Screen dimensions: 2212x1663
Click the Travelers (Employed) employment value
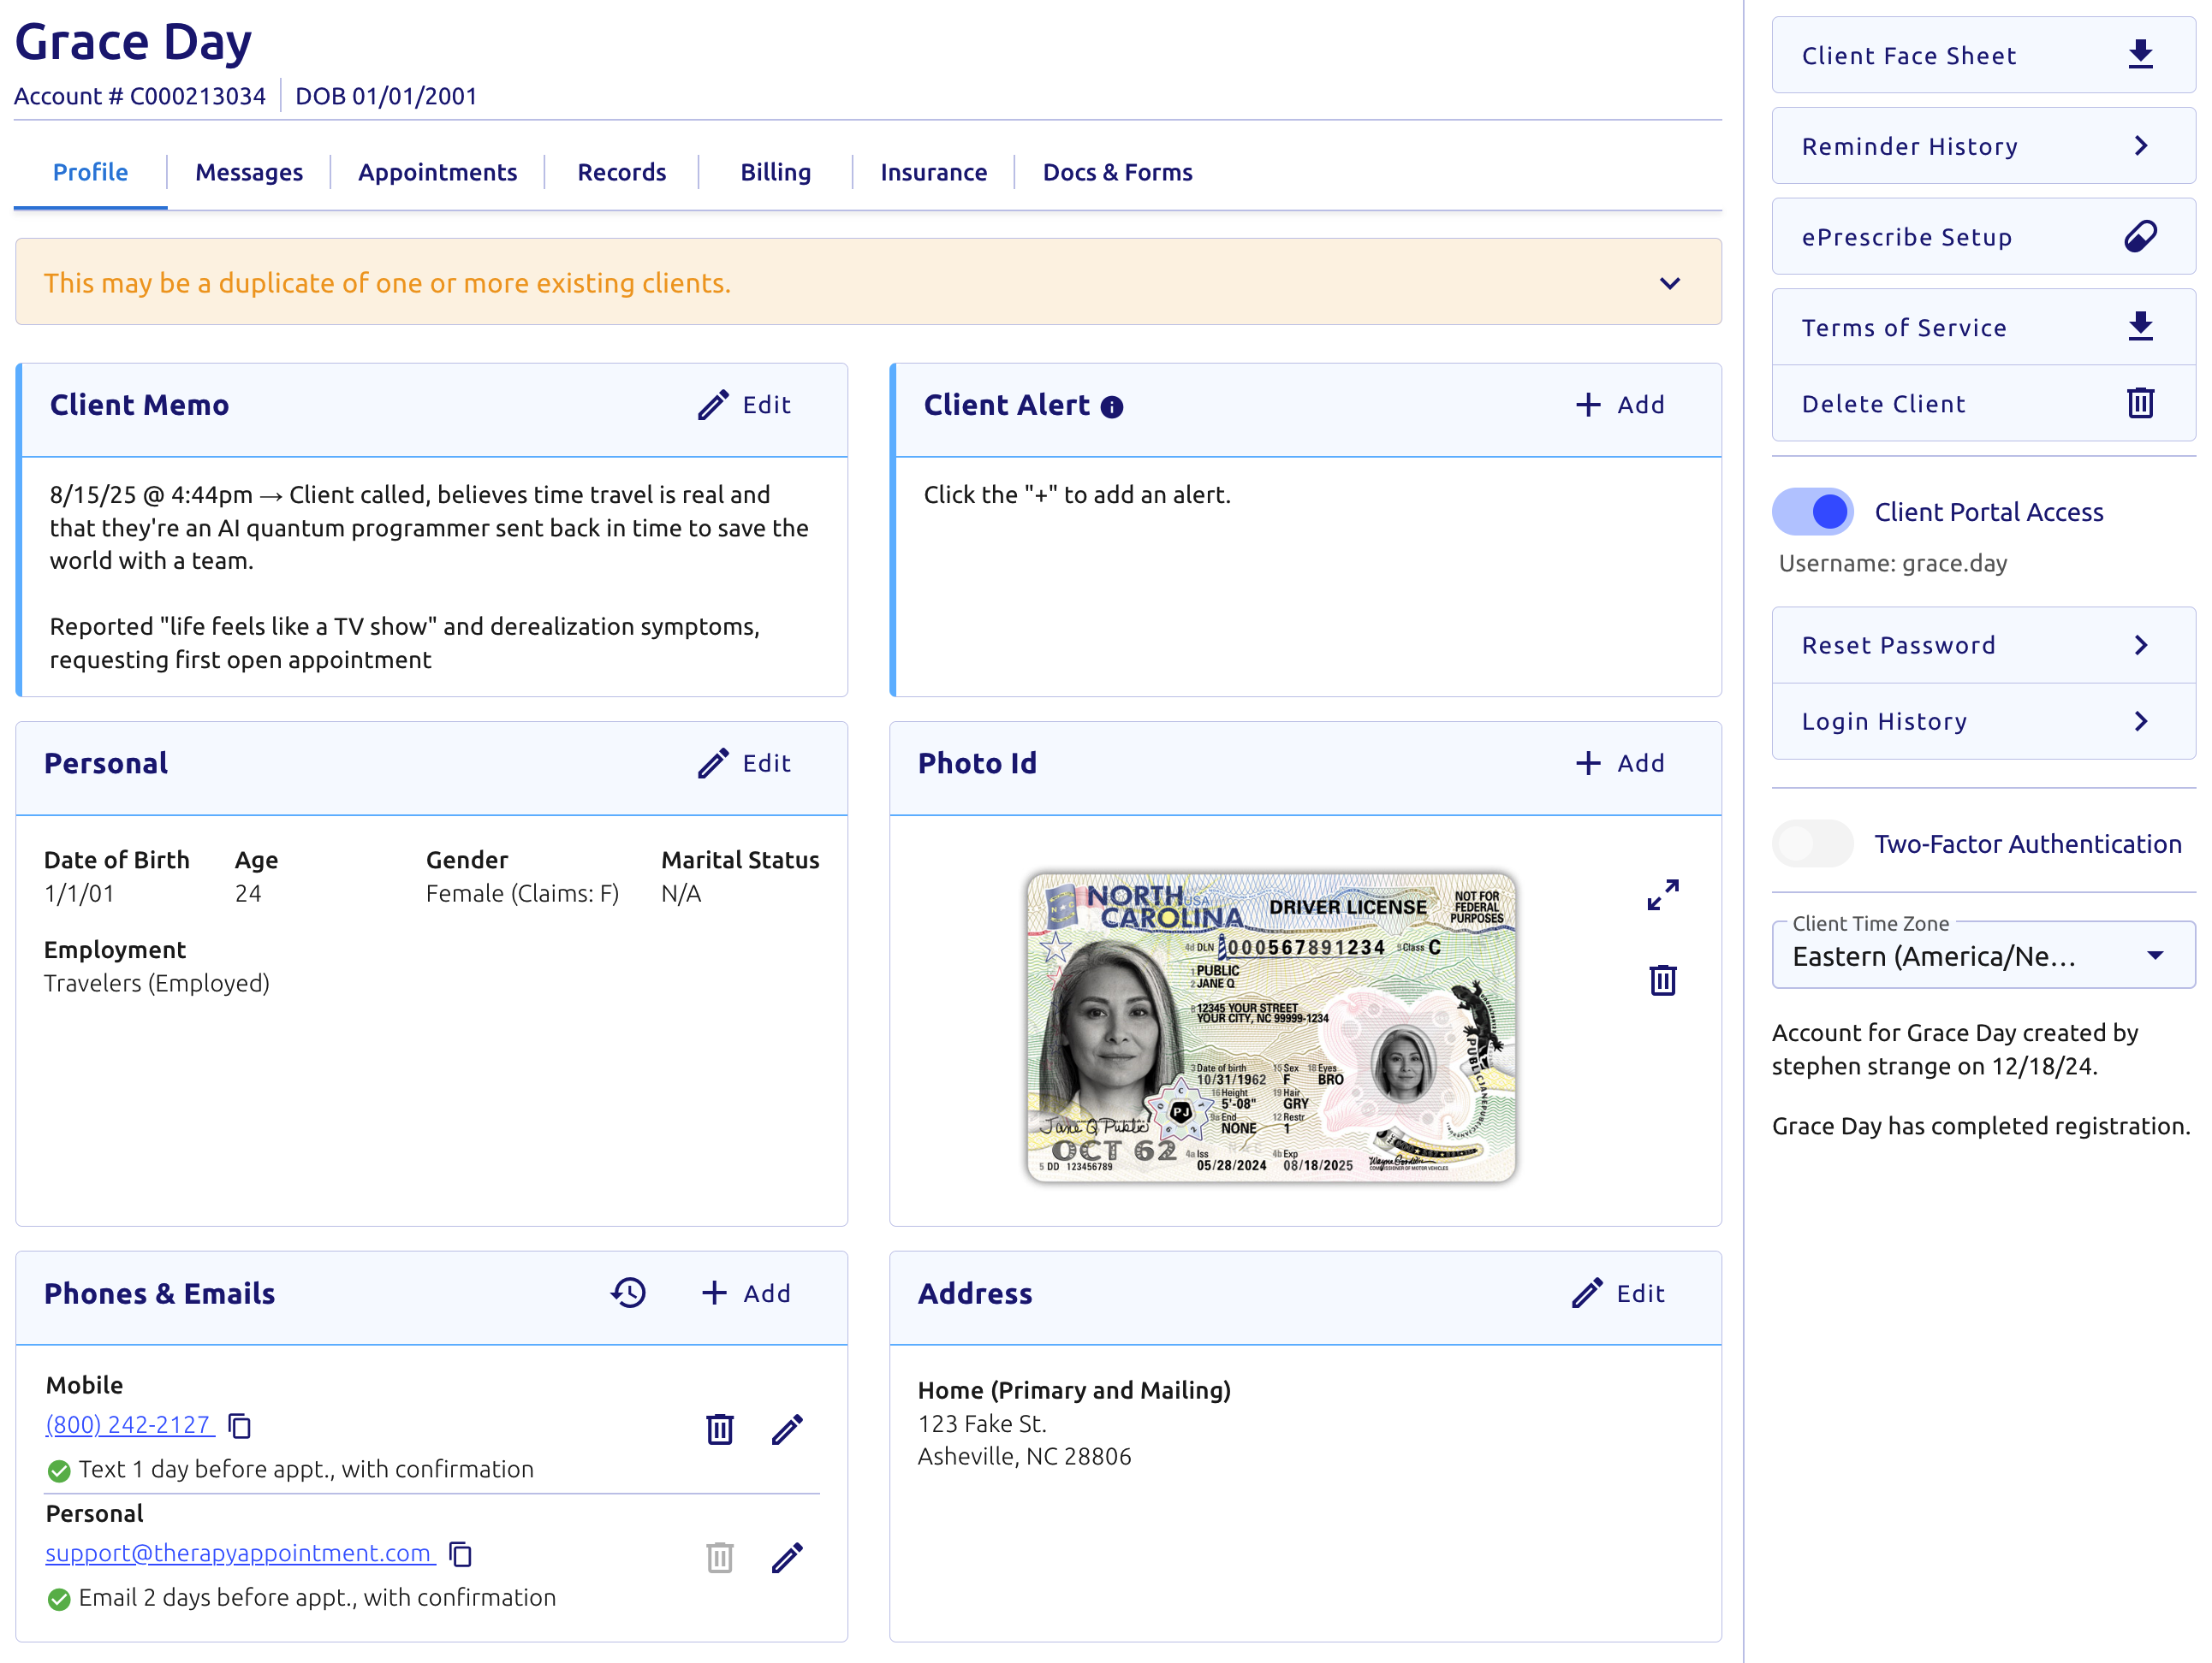point(157,984)
